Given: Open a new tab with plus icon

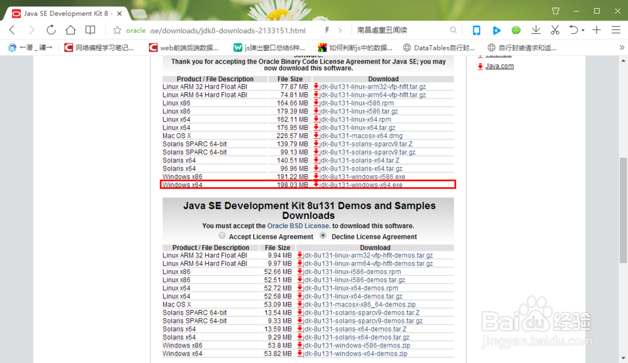Looking at the screenshot, I should (597, 30).
